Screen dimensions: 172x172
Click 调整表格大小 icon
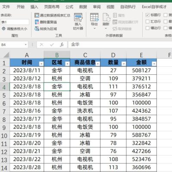click(3, 29)
